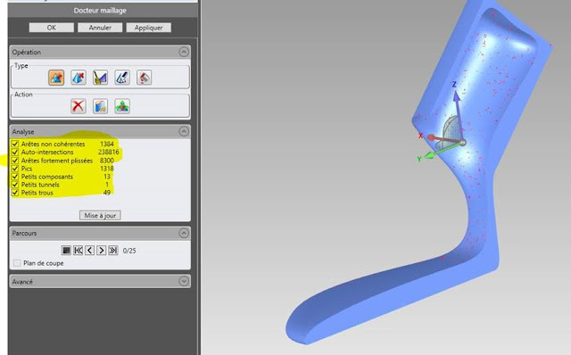Click the Pics count 1318

[107, 169]
